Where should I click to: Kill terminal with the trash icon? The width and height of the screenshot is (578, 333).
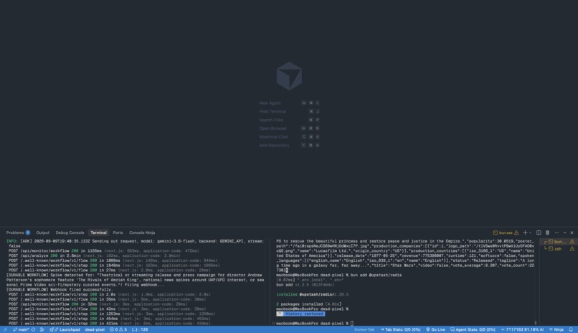click(547, 233)
